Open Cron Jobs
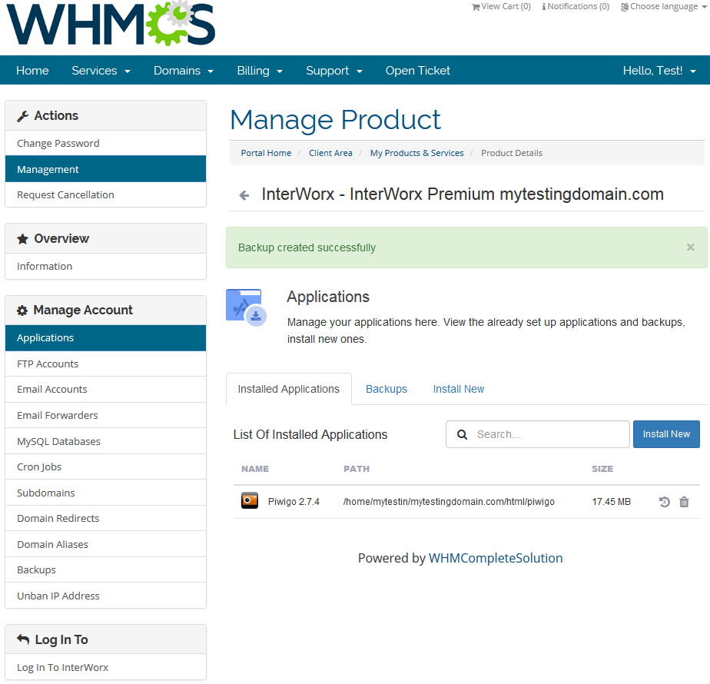The image size is (710, 684). click(105, 467)
